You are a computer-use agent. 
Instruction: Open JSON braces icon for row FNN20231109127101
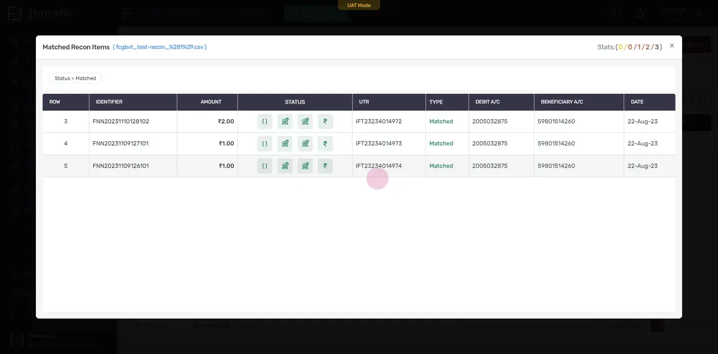tap(265, 144)
